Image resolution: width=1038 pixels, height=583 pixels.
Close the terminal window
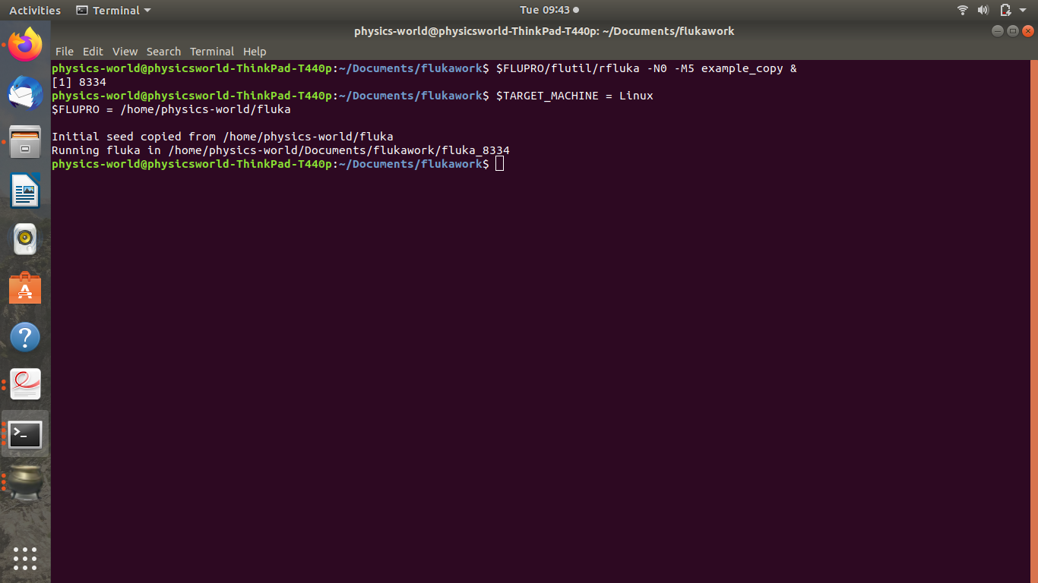point(1027,31)
